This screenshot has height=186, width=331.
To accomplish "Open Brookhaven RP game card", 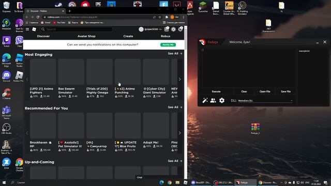I will pos(42,132).
